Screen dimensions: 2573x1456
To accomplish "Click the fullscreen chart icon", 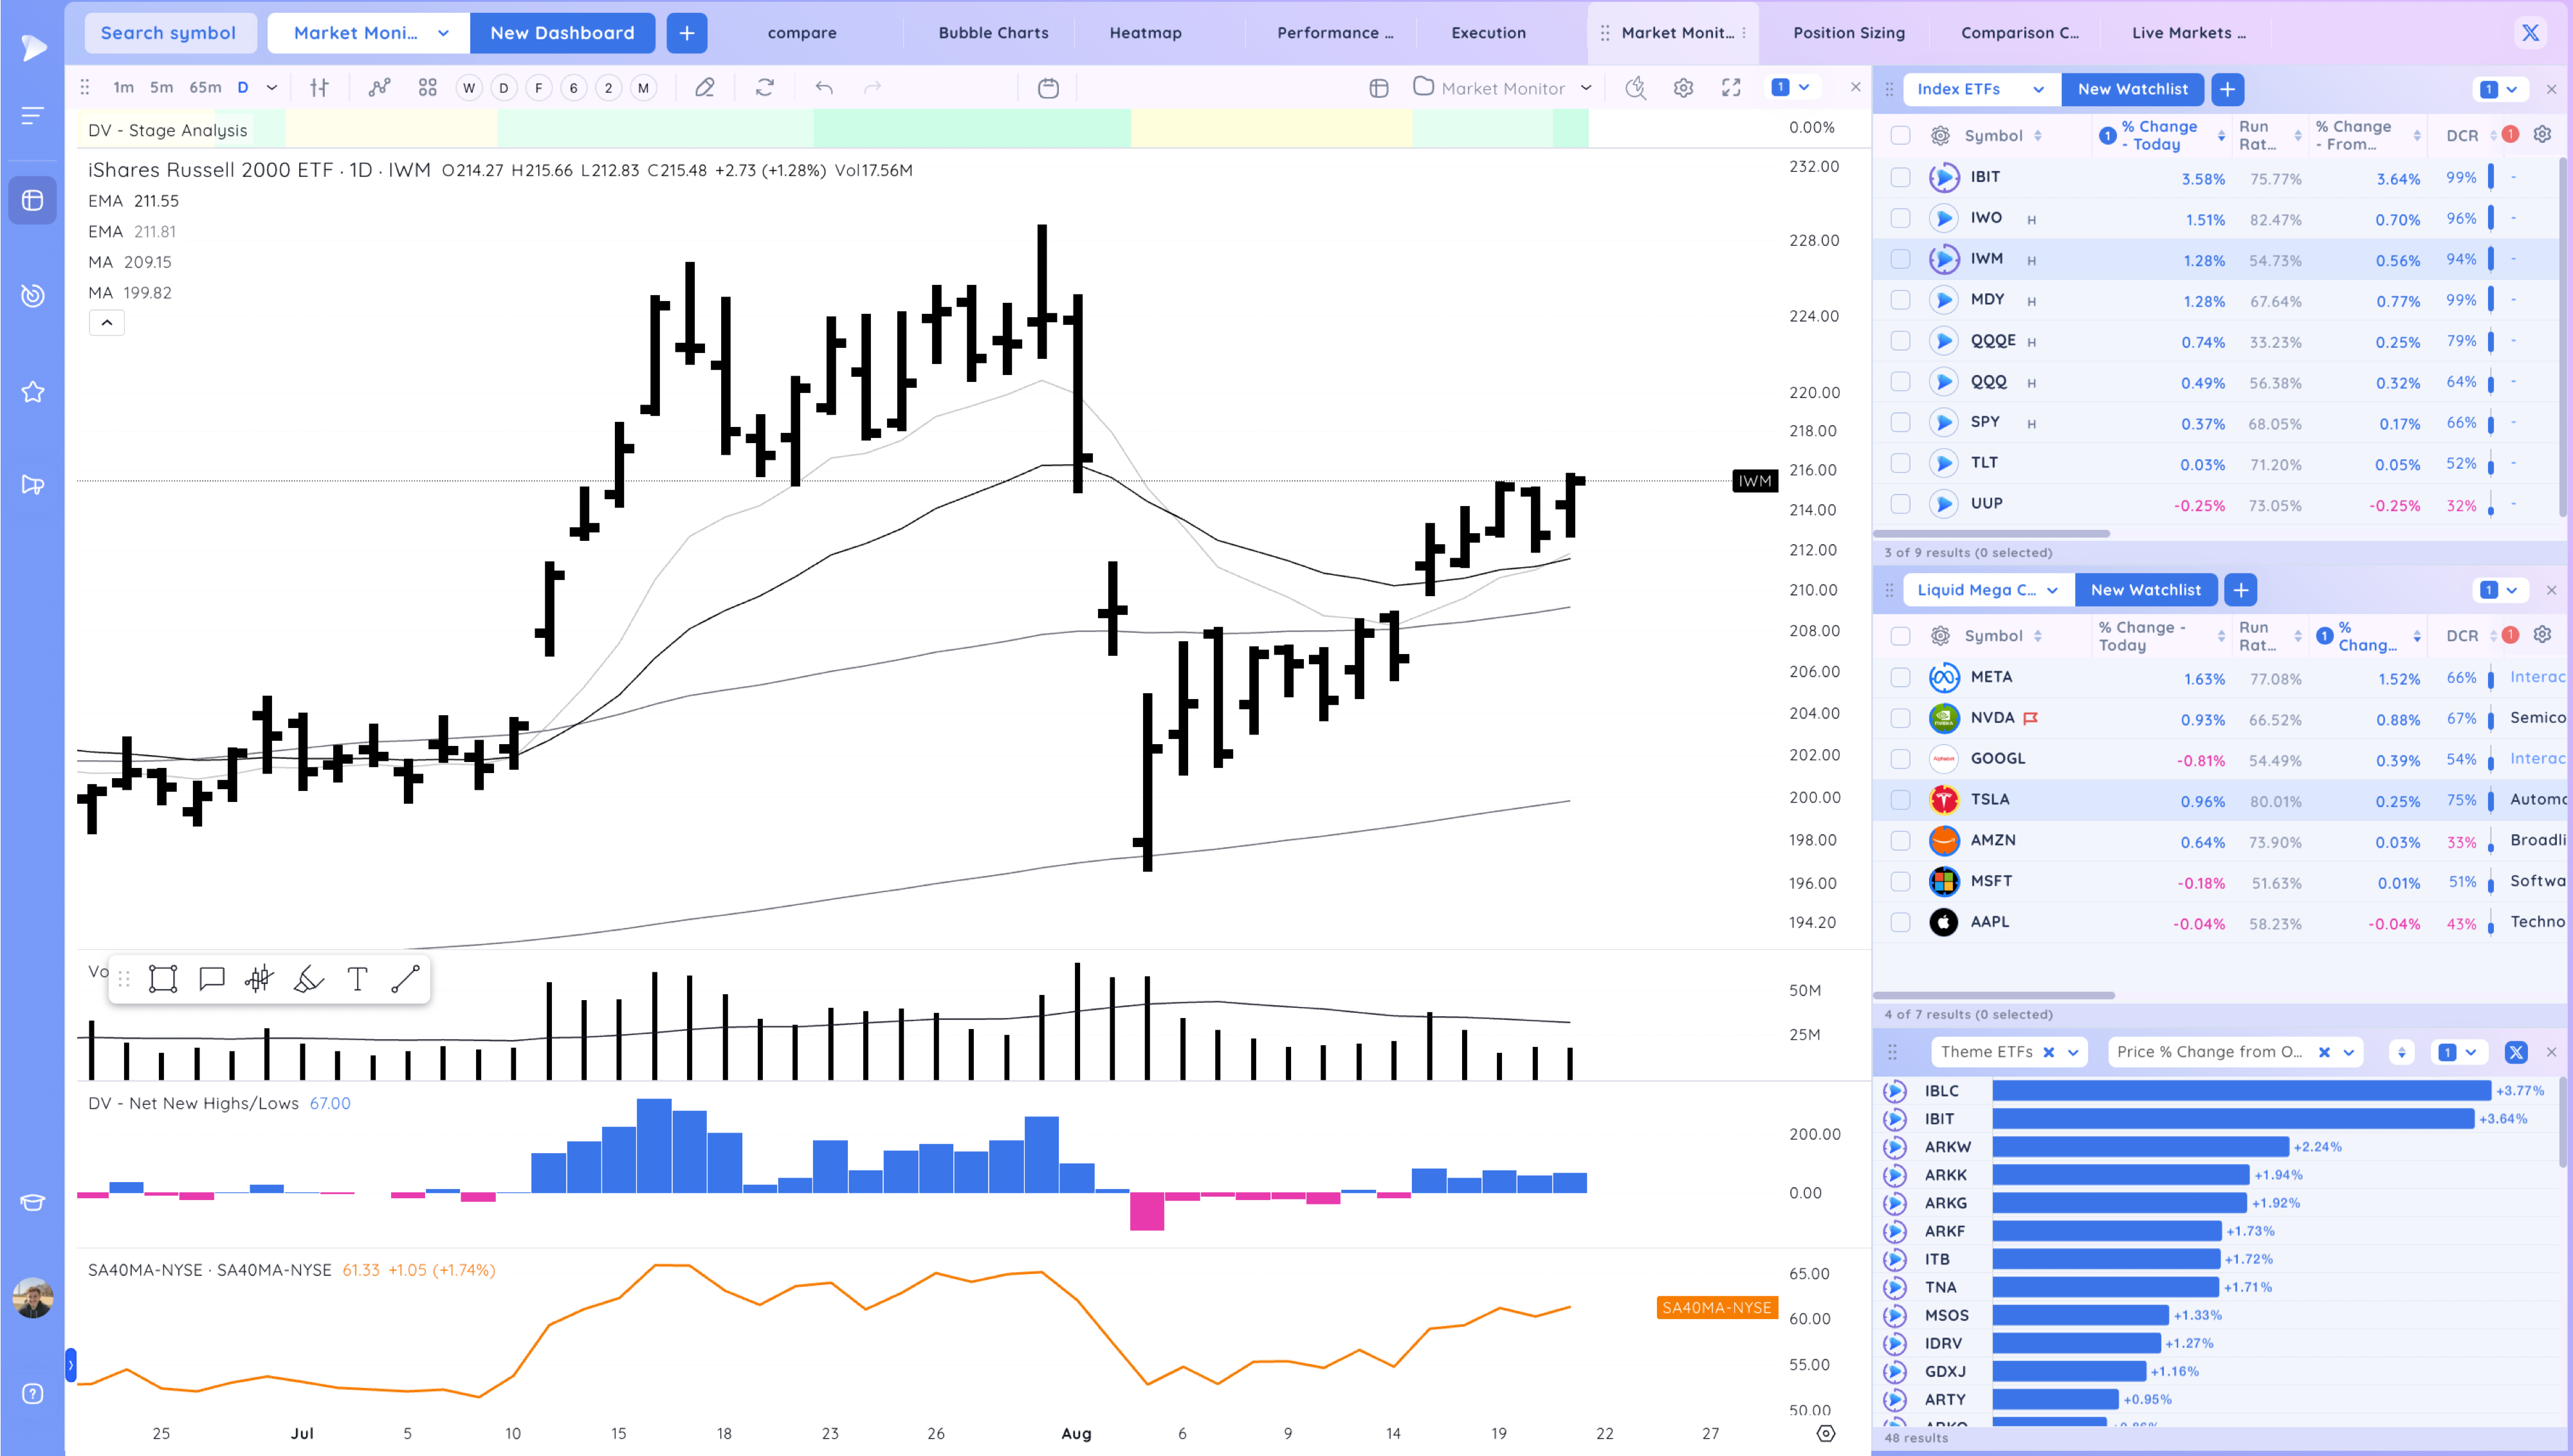I will pyautogui.click(x=1731, y=88).
